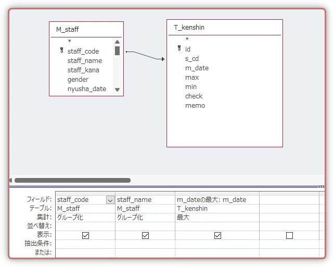Click the column selector bar above staff_code
Screen dimensions: 334x267
85,194
